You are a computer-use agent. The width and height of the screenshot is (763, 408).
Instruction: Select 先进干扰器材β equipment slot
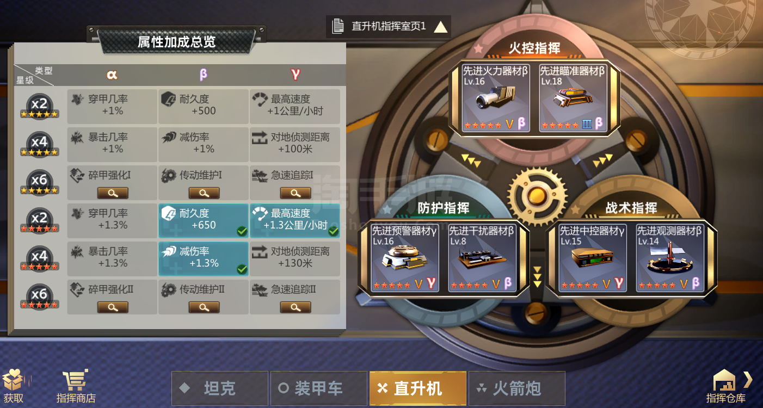(482, 258)
